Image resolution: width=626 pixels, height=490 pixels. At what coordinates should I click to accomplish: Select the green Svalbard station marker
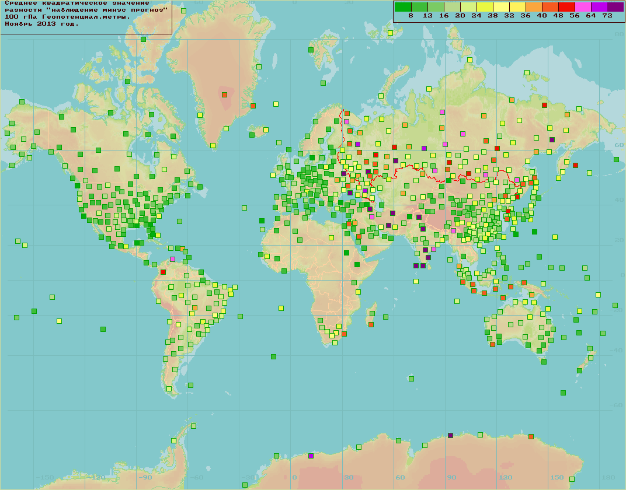[x=311, y=50]
